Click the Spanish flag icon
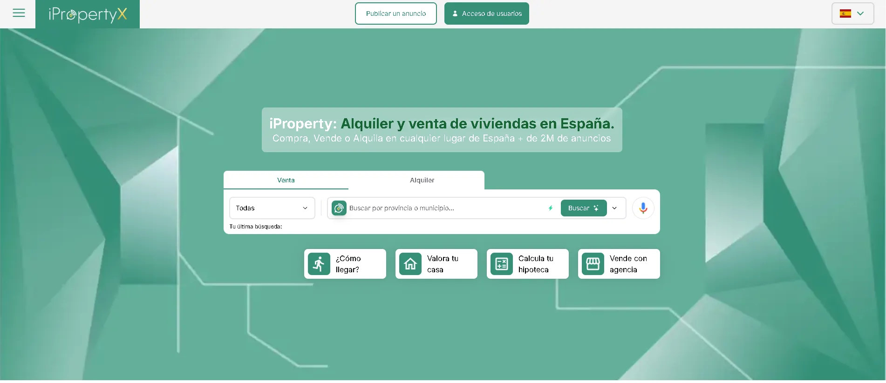886x383 pixels. [x=845, y=13]
